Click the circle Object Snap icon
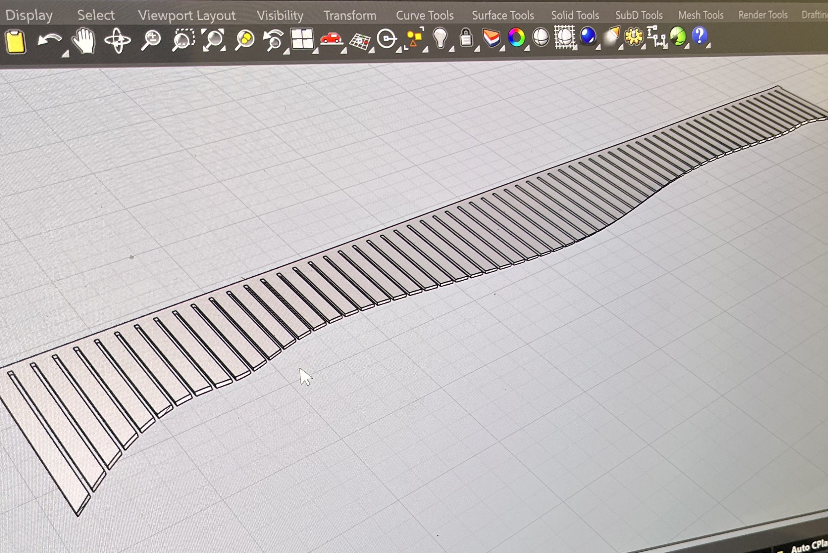This screenshot has width=828, height=553. (387, 38)
